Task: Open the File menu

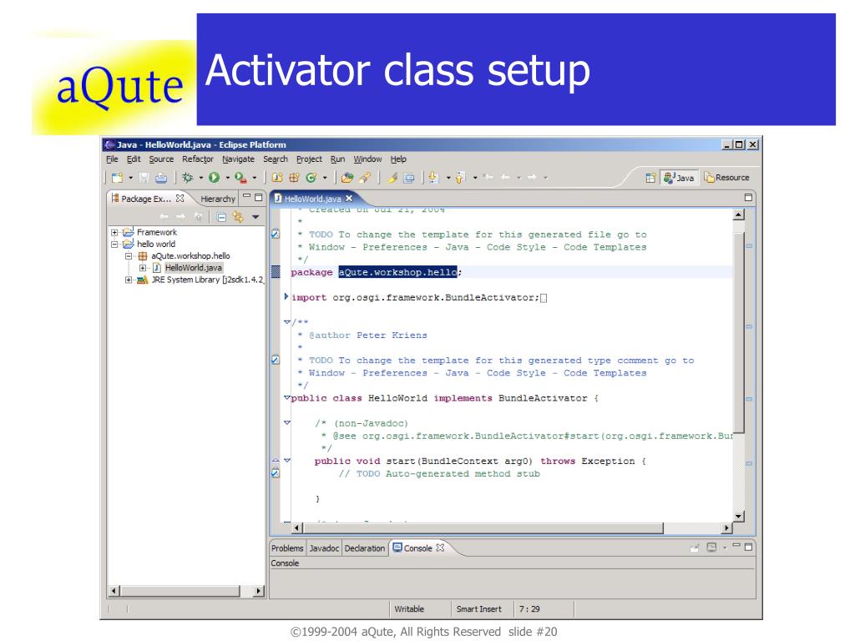Action: [113, 159]
